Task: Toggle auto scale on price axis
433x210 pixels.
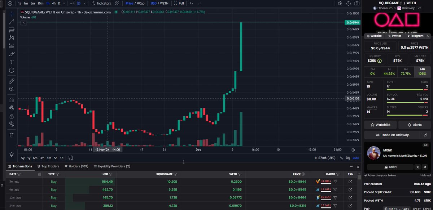Action: click(356, 158)
